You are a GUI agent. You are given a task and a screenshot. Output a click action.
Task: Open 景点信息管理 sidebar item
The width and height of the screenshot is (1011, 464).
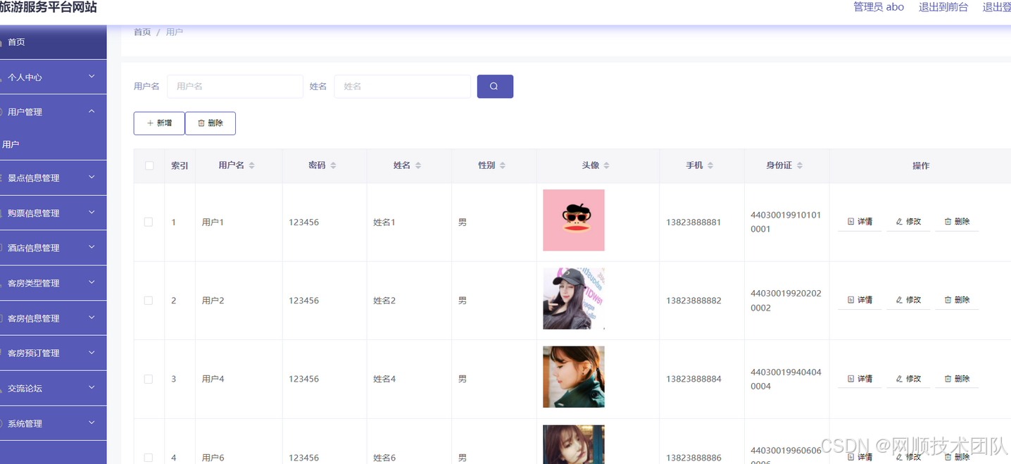(53, 178)
